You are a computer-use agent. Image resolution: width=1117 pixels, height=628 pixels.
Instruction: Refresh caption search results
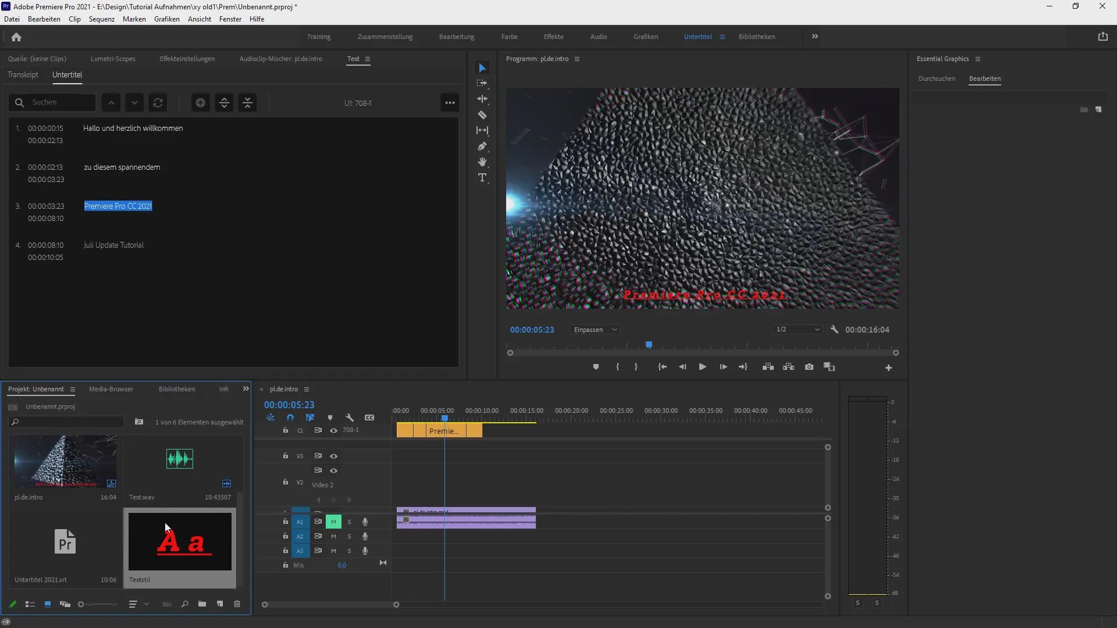158,103
